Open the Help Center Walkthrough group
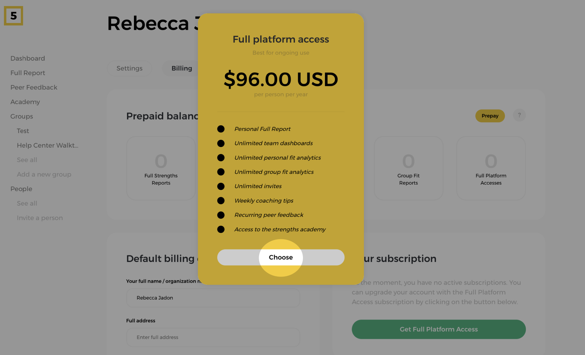This screenshot has width=585, height=355. [x=47, y=146]
